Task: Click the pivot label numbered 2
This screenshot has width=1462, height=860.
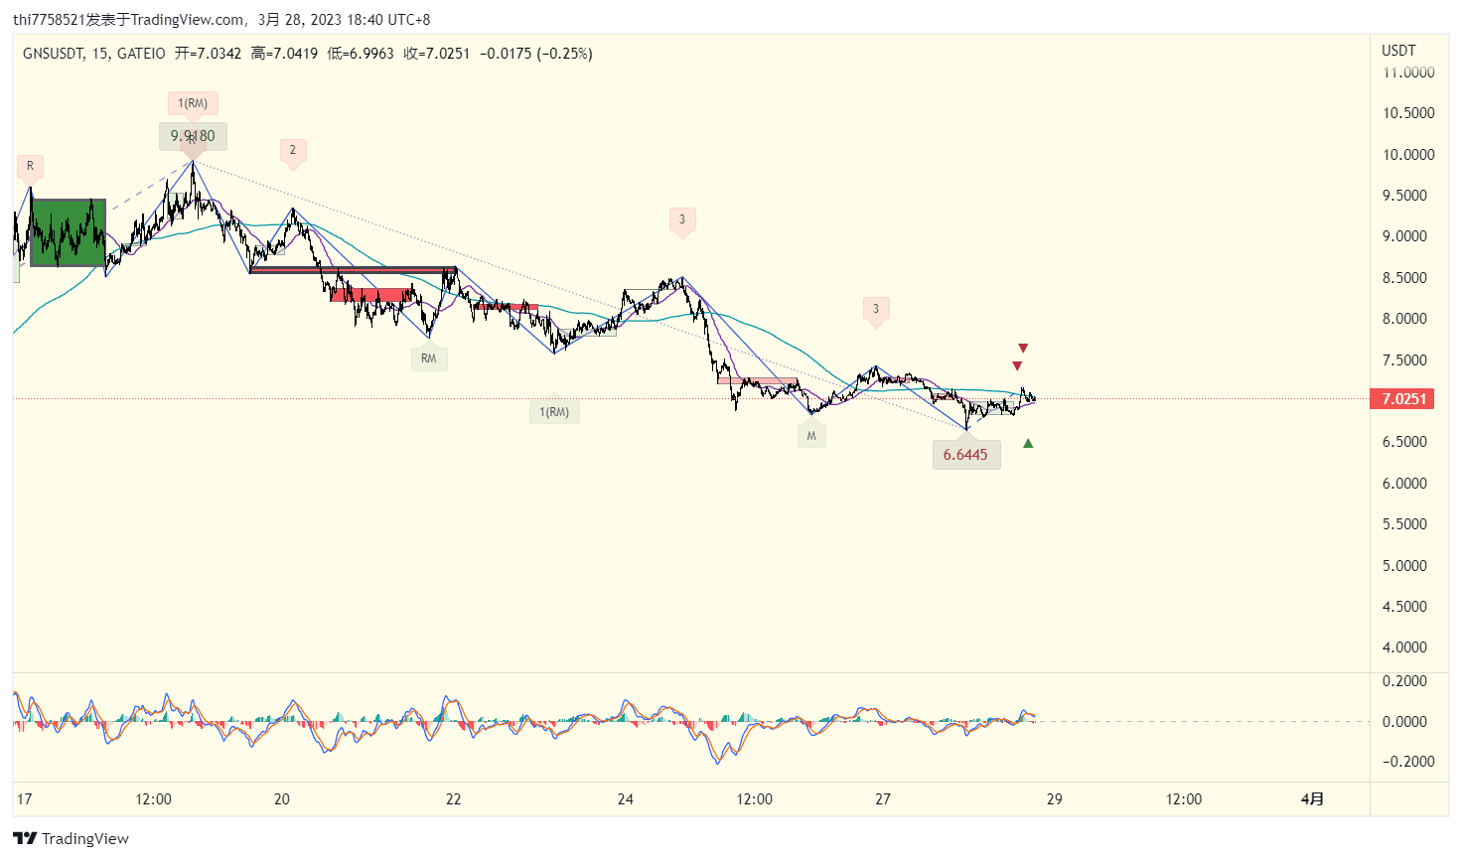Action: pyautogui.click(x=292, y=150)
